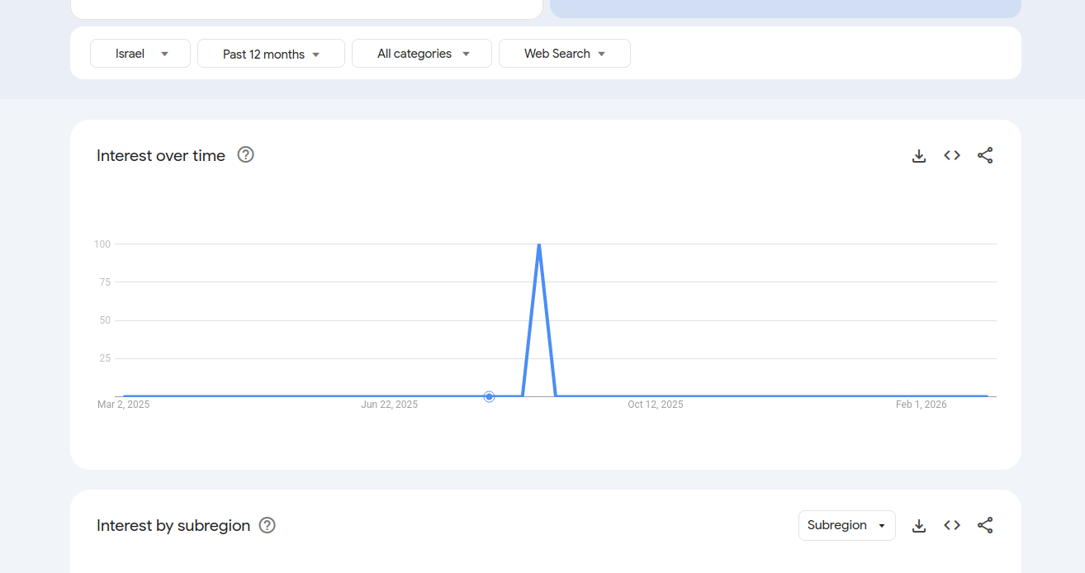The image size is (1085, 573).
Task: Click the Feb 1, 2026 axis label
Action: (x=922, y=405)
